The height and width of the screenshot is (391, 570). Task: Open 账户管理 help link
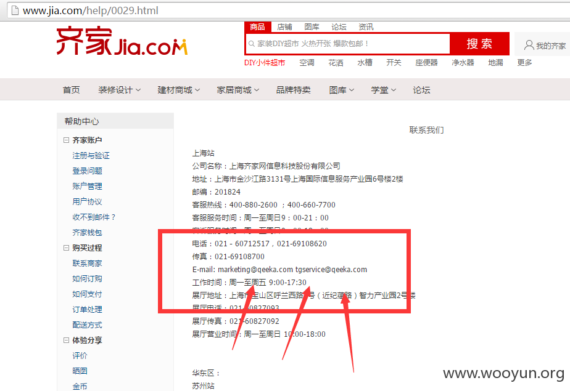[87, 187]
